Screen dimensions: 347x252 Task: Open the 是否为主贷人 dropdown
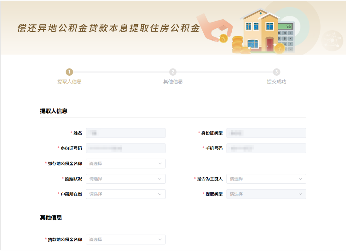266,179
